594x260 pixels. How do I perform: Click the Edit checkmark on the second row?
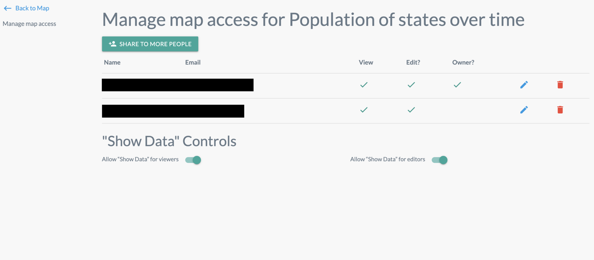(411, 110)
